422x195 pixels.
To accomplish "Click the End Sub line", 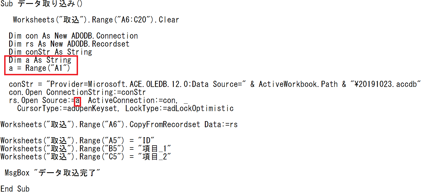I will pos(15,189).
